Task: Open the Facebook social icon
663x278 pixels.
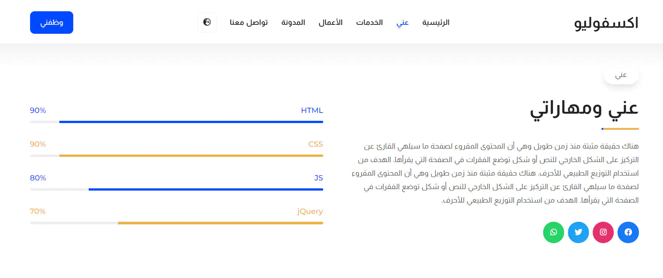Action: tap(628, 232)
